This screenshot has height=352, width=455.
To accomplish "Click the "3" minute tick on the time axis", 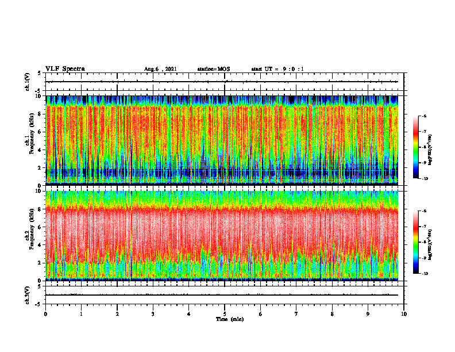I will 153,314.
